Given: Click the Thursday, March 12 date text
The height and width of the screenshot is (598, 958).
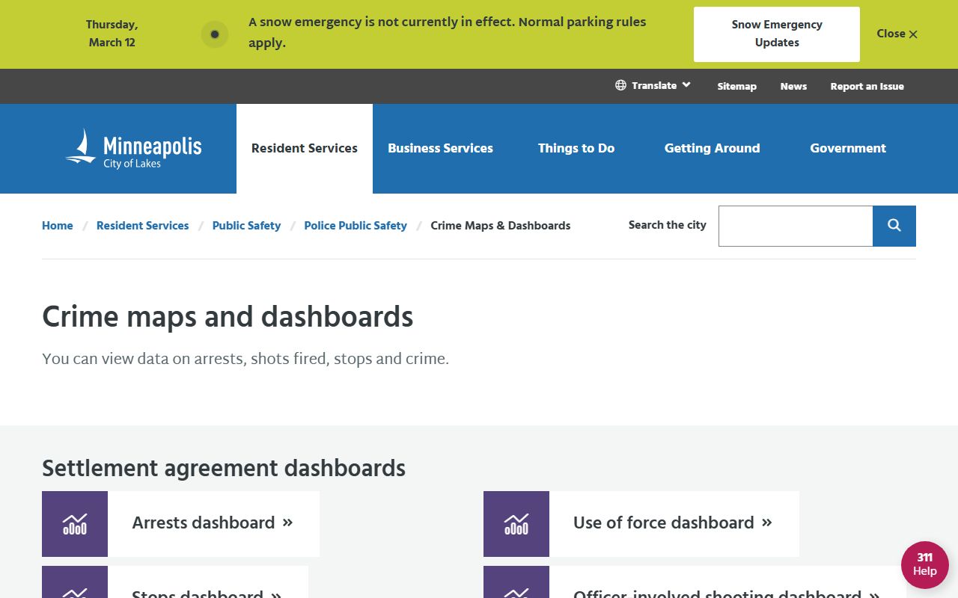Looking at the screenshot, I should click(x=112, y=34).
